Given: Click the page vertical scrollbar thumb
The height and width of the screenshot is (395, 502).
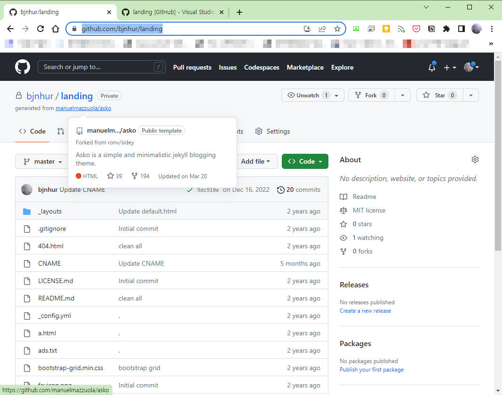Looking at the screenshot, I should click(x=498, y=156).
